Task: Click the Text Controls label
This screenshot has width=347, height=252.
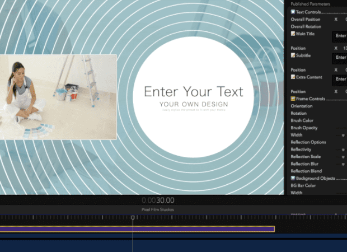Action: pos(308,12)
